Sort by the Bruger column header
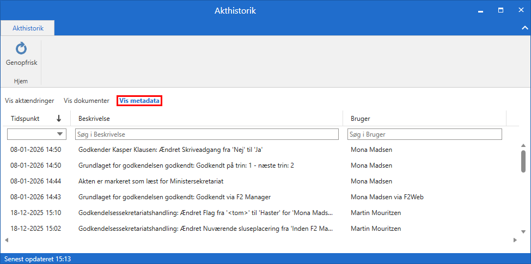The image size is (531, 264). click(x=361, y=119)
